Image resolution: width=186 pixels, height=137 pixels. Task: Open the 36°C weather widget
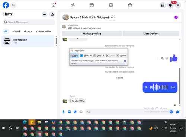[x=154, y=128]
